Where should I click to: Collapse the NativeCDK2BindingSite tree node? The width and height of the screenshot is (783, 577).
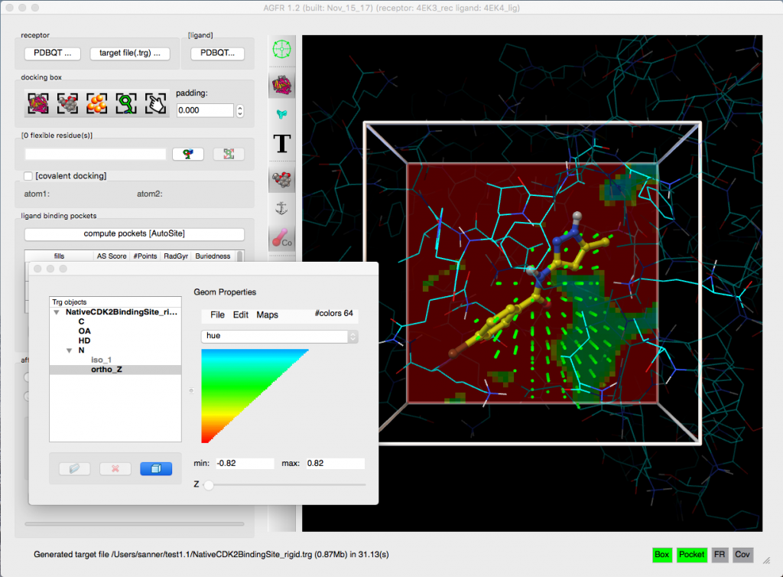(56, 313)
